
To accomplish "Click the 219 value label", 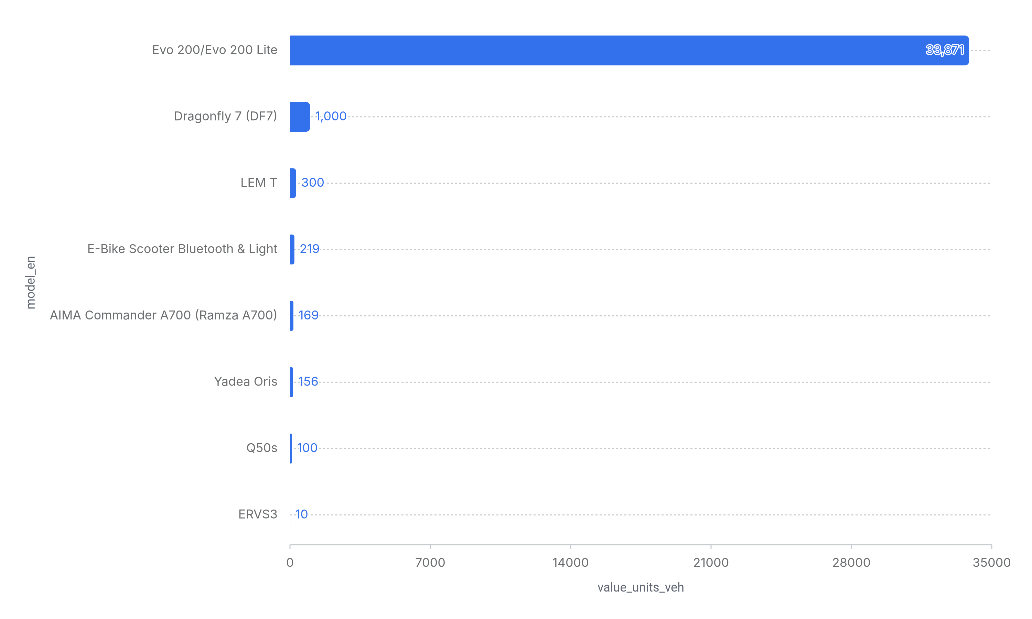I will pyautogui.click(x=310, y=249).
